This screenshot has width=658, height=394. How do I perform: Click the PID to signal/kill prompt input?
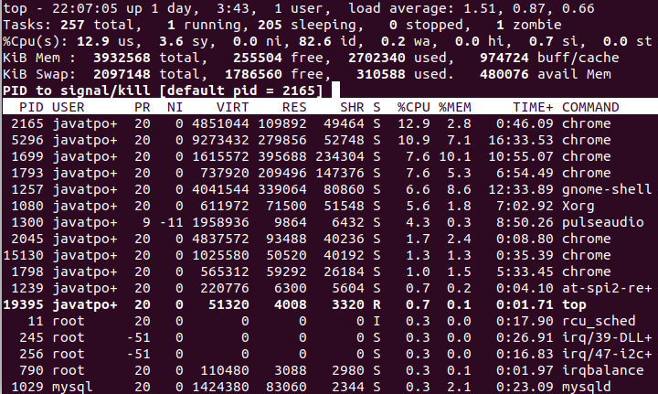click(x=335, y=91)
